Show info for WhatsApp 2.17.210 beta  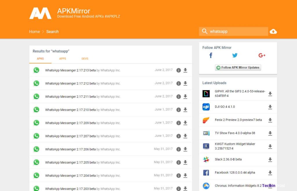click(178, 110)
